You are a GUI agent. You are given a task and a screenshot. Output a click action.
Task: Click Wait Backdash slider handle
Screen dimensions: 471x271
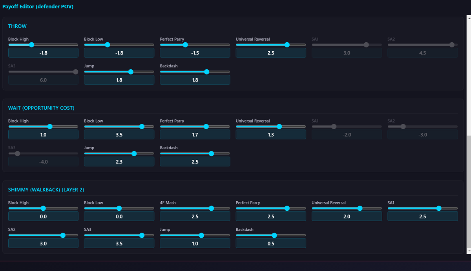pos(212,154)
